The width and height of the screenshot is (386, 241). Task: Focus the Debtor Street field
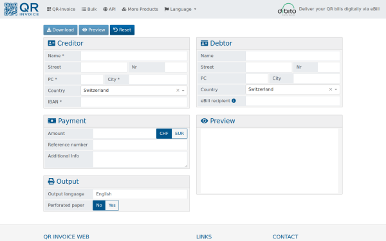click(x=268, y=67)
